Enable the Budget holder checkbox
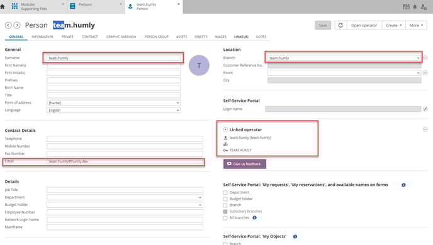This screenshot has width=433, height=245. (x=225, y=199)
